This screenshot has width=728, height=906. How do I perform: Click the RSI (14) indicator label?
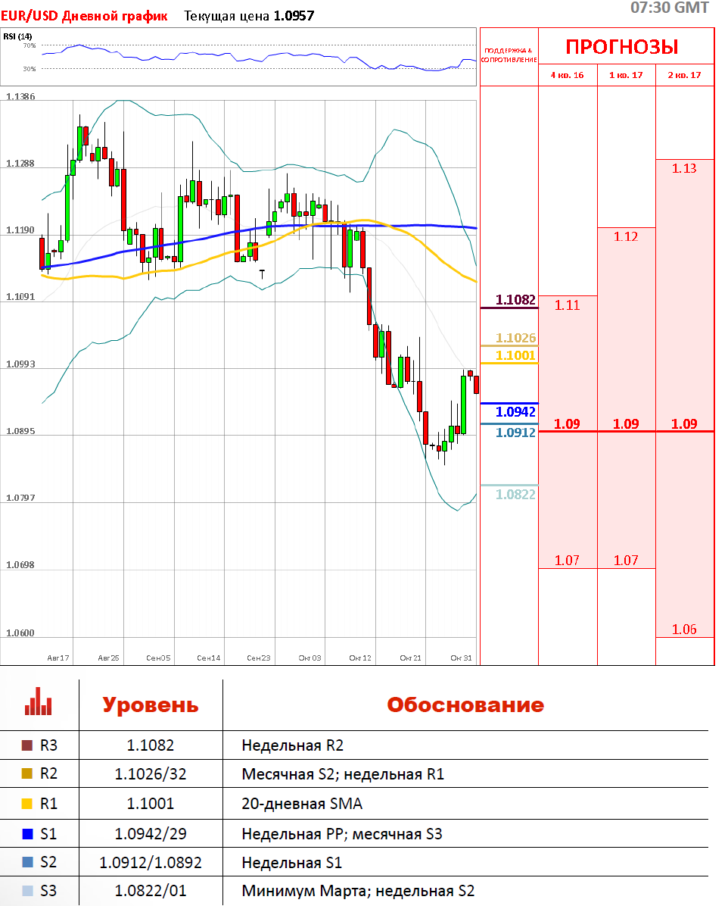pyautogui.click(x=17, y=36)
